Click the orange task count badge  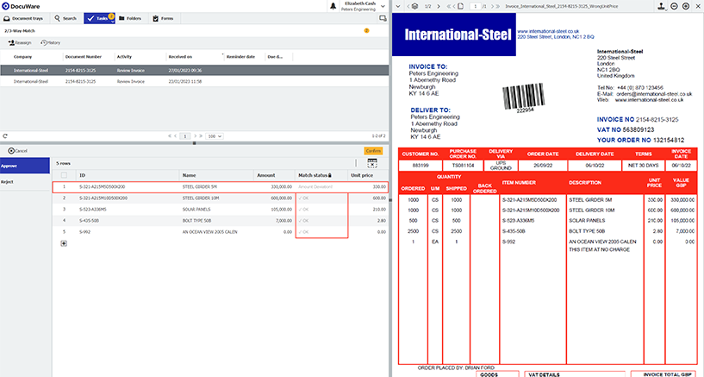[366, 30]
